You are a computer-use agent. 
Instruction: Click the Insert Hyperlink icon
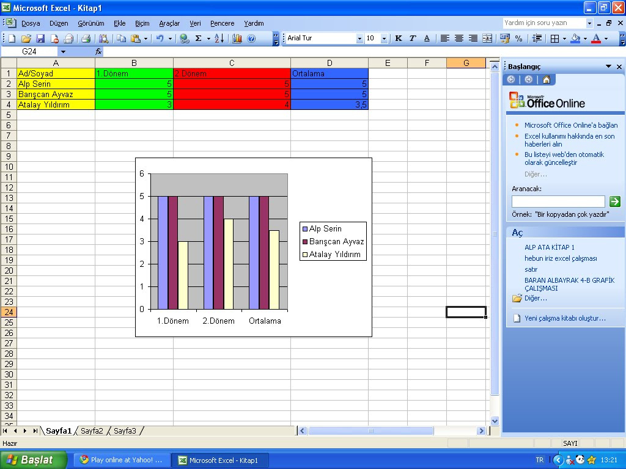[183, 38]
